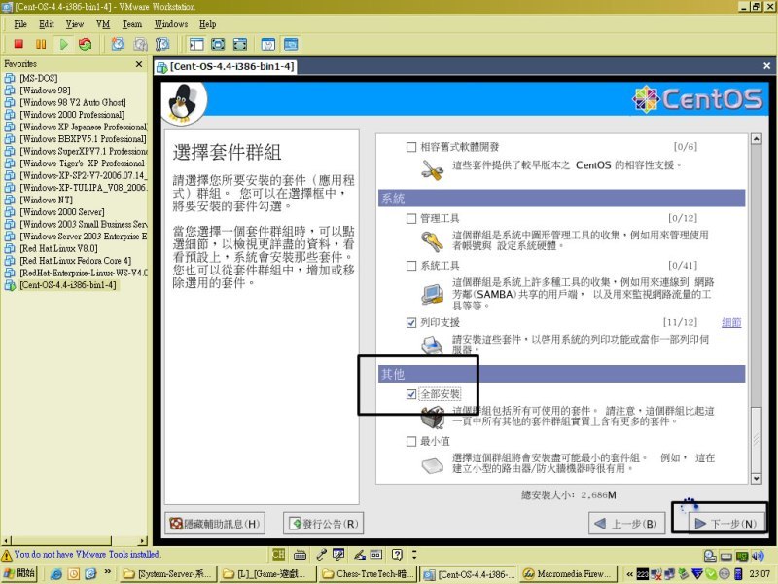
Task: Close the Favorites pane
Action: [x=139, y=64]
